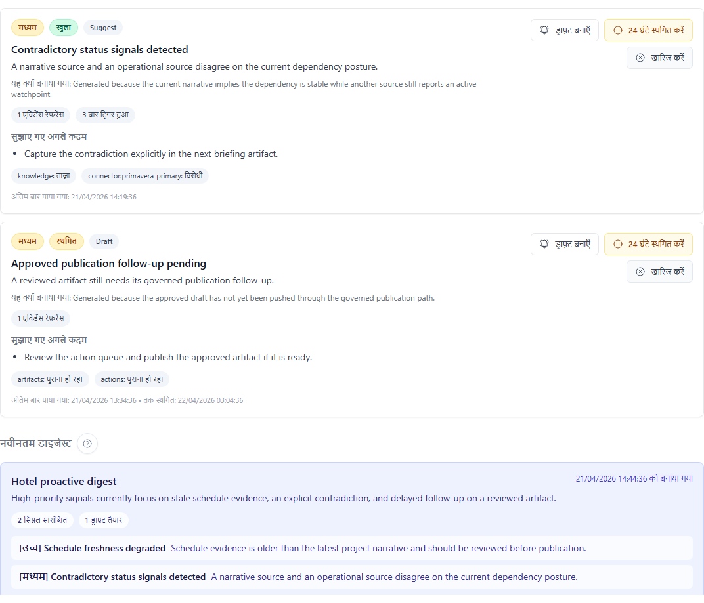
Task: Select the Suggest badge on the first card
Action: pos(103,28)
